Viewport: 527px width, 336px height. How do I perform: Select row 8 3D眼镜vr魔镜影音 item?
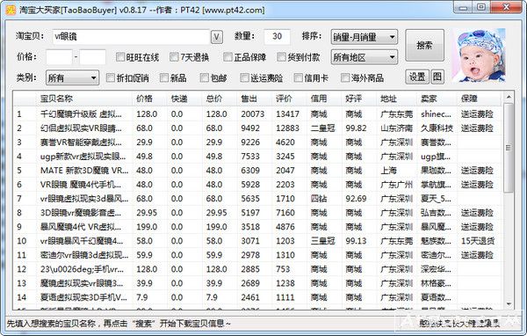pyautogui.click(x=258, y=213)
